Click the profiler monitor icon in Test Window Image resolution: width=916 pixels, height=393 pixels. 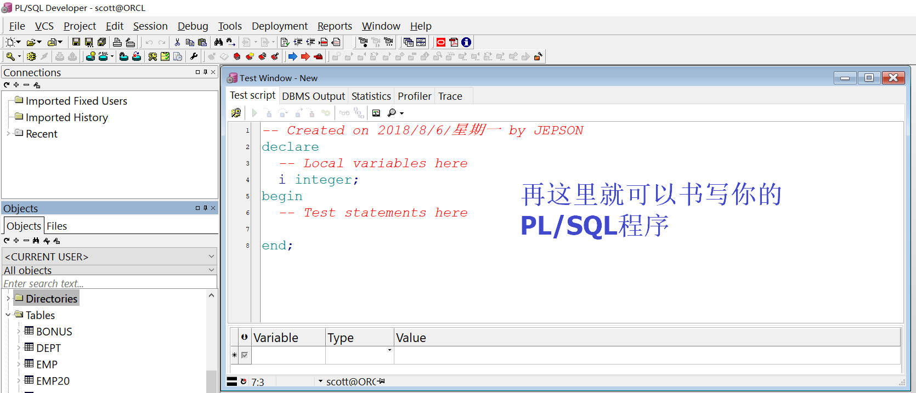(376, 113)
